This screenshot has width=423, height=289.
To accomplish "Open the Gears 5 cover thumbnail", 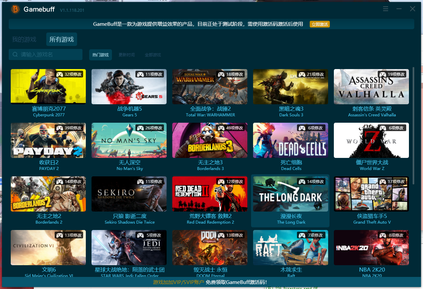I will (129, 86).
